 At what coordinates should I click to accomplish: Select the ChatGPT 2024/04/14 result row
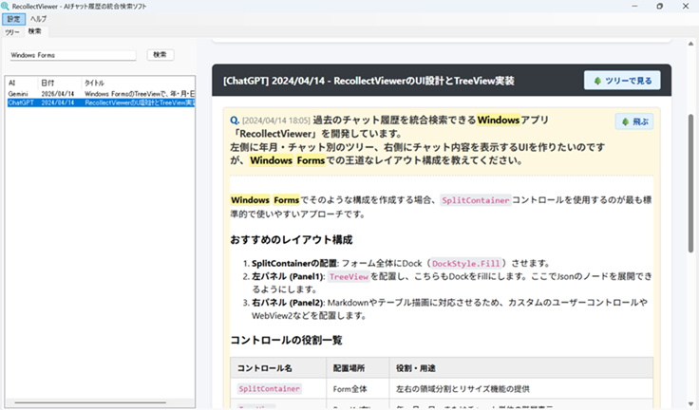tap(95, 102)
